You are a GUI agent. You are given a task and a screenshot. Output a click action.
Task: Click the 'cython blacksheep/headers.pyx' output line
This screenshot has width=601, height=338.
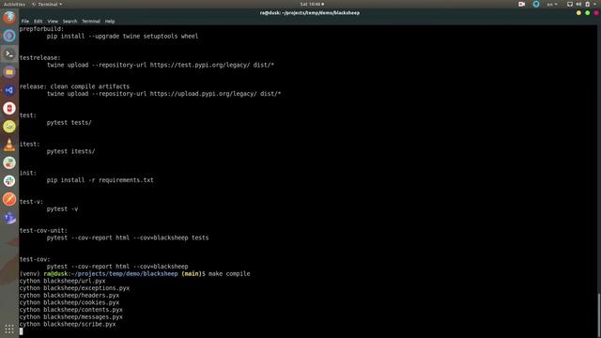pos(69,296)
